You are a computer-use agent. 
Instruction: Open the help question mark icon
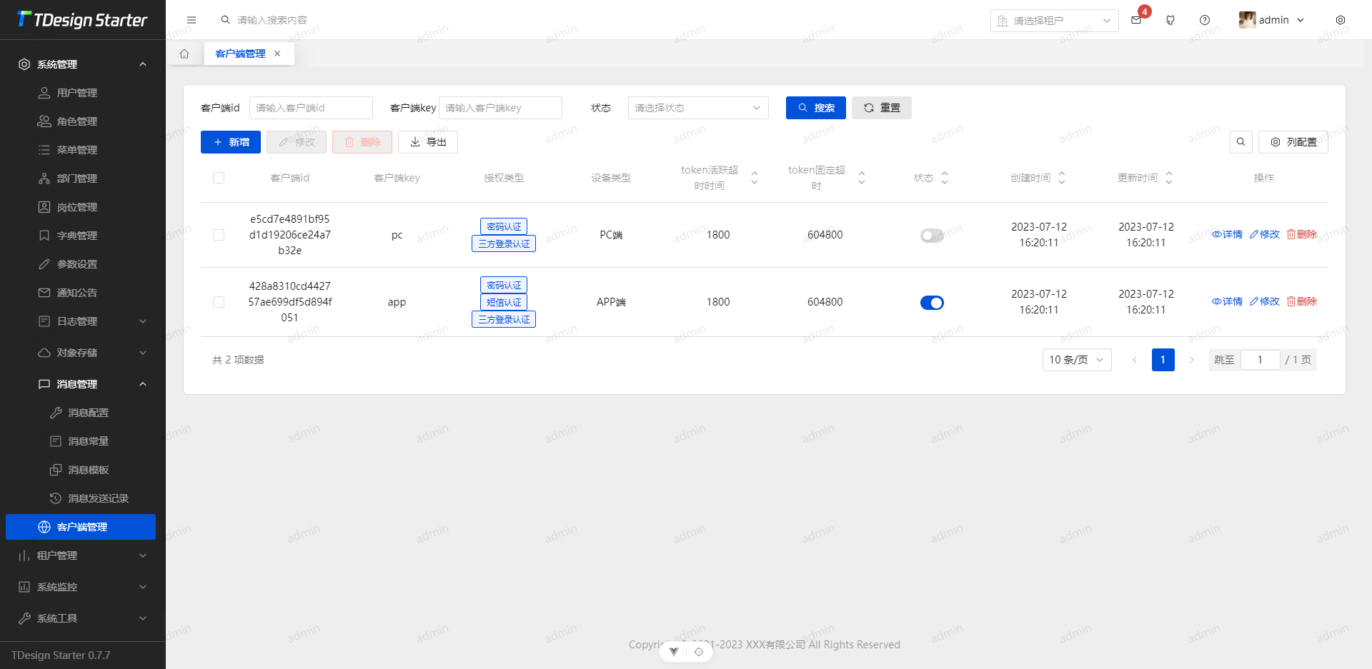(1205, 20)
